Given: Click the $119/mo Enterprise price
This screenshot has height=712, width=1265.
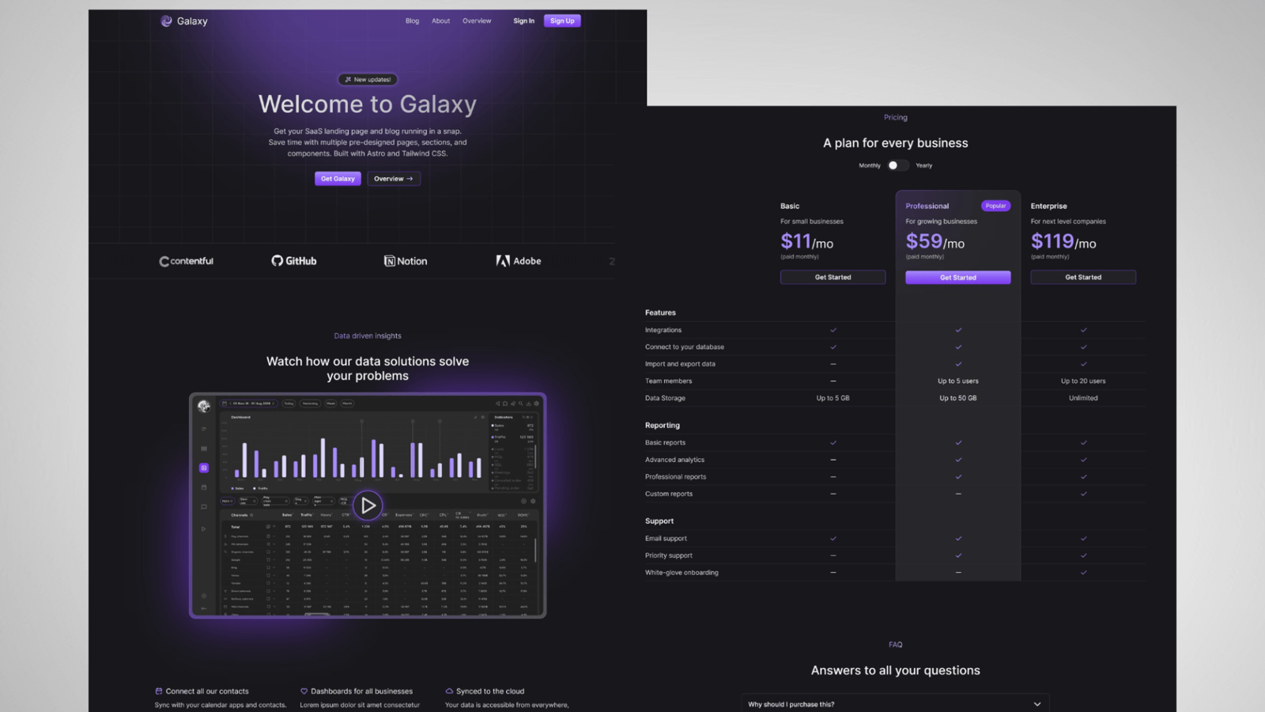Looking at the screenshot, I should (x=1063, y=241).
